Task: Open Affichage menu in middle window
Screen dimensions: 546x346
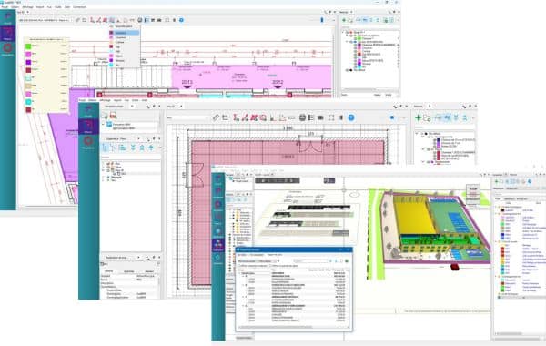Action: coord(105,100)
